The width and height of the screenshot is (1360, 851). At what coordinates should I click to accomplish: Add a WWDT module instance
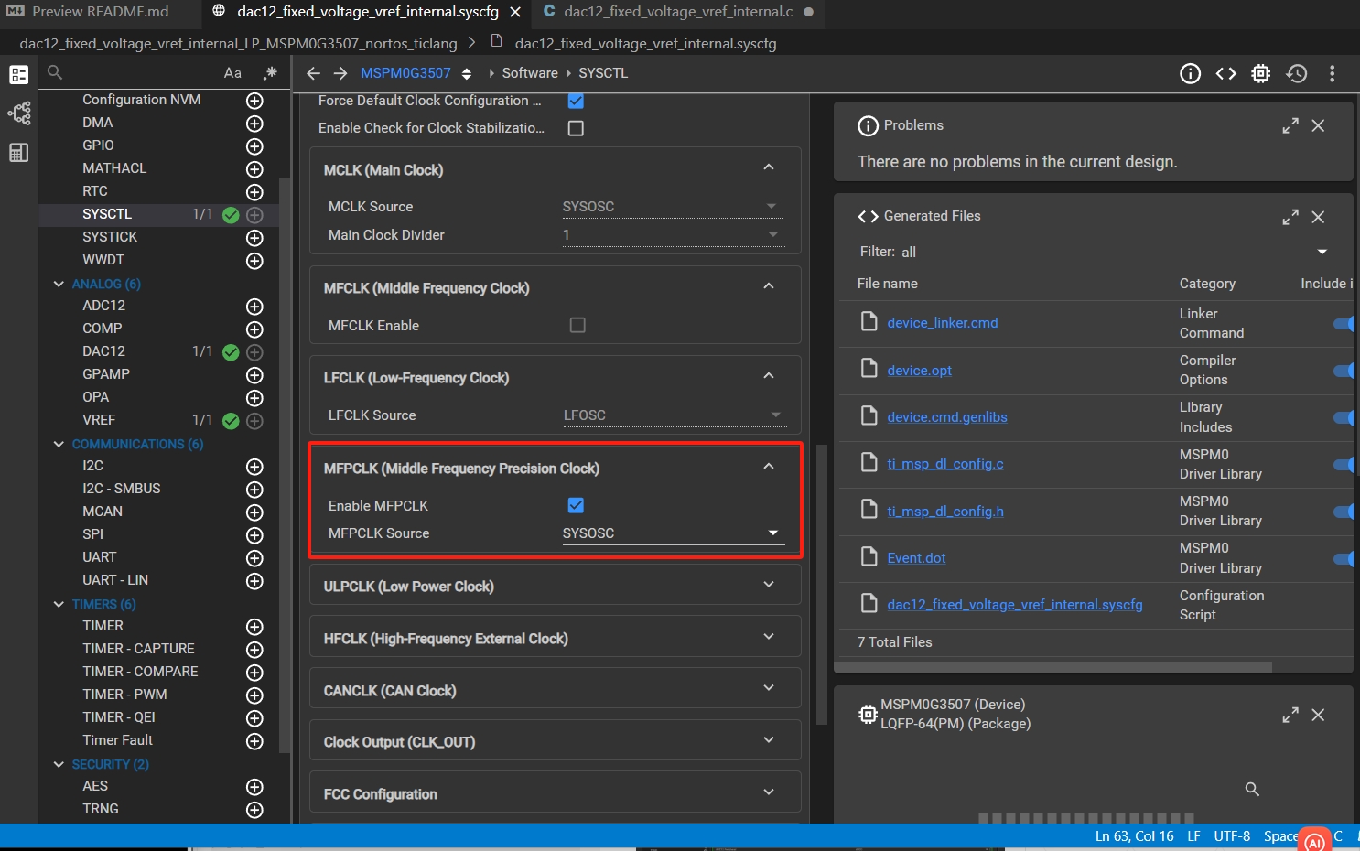tap(254, 261)
